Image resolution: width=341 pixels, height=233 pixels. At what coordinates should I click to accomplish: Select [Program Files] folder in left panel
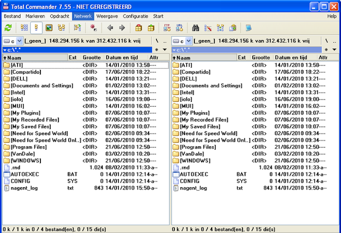pos(86,147)
